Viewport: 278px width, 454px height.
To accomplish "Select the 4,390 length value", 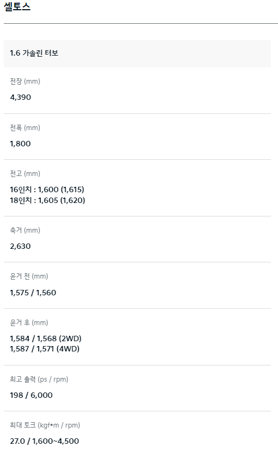I will (21, 97).
